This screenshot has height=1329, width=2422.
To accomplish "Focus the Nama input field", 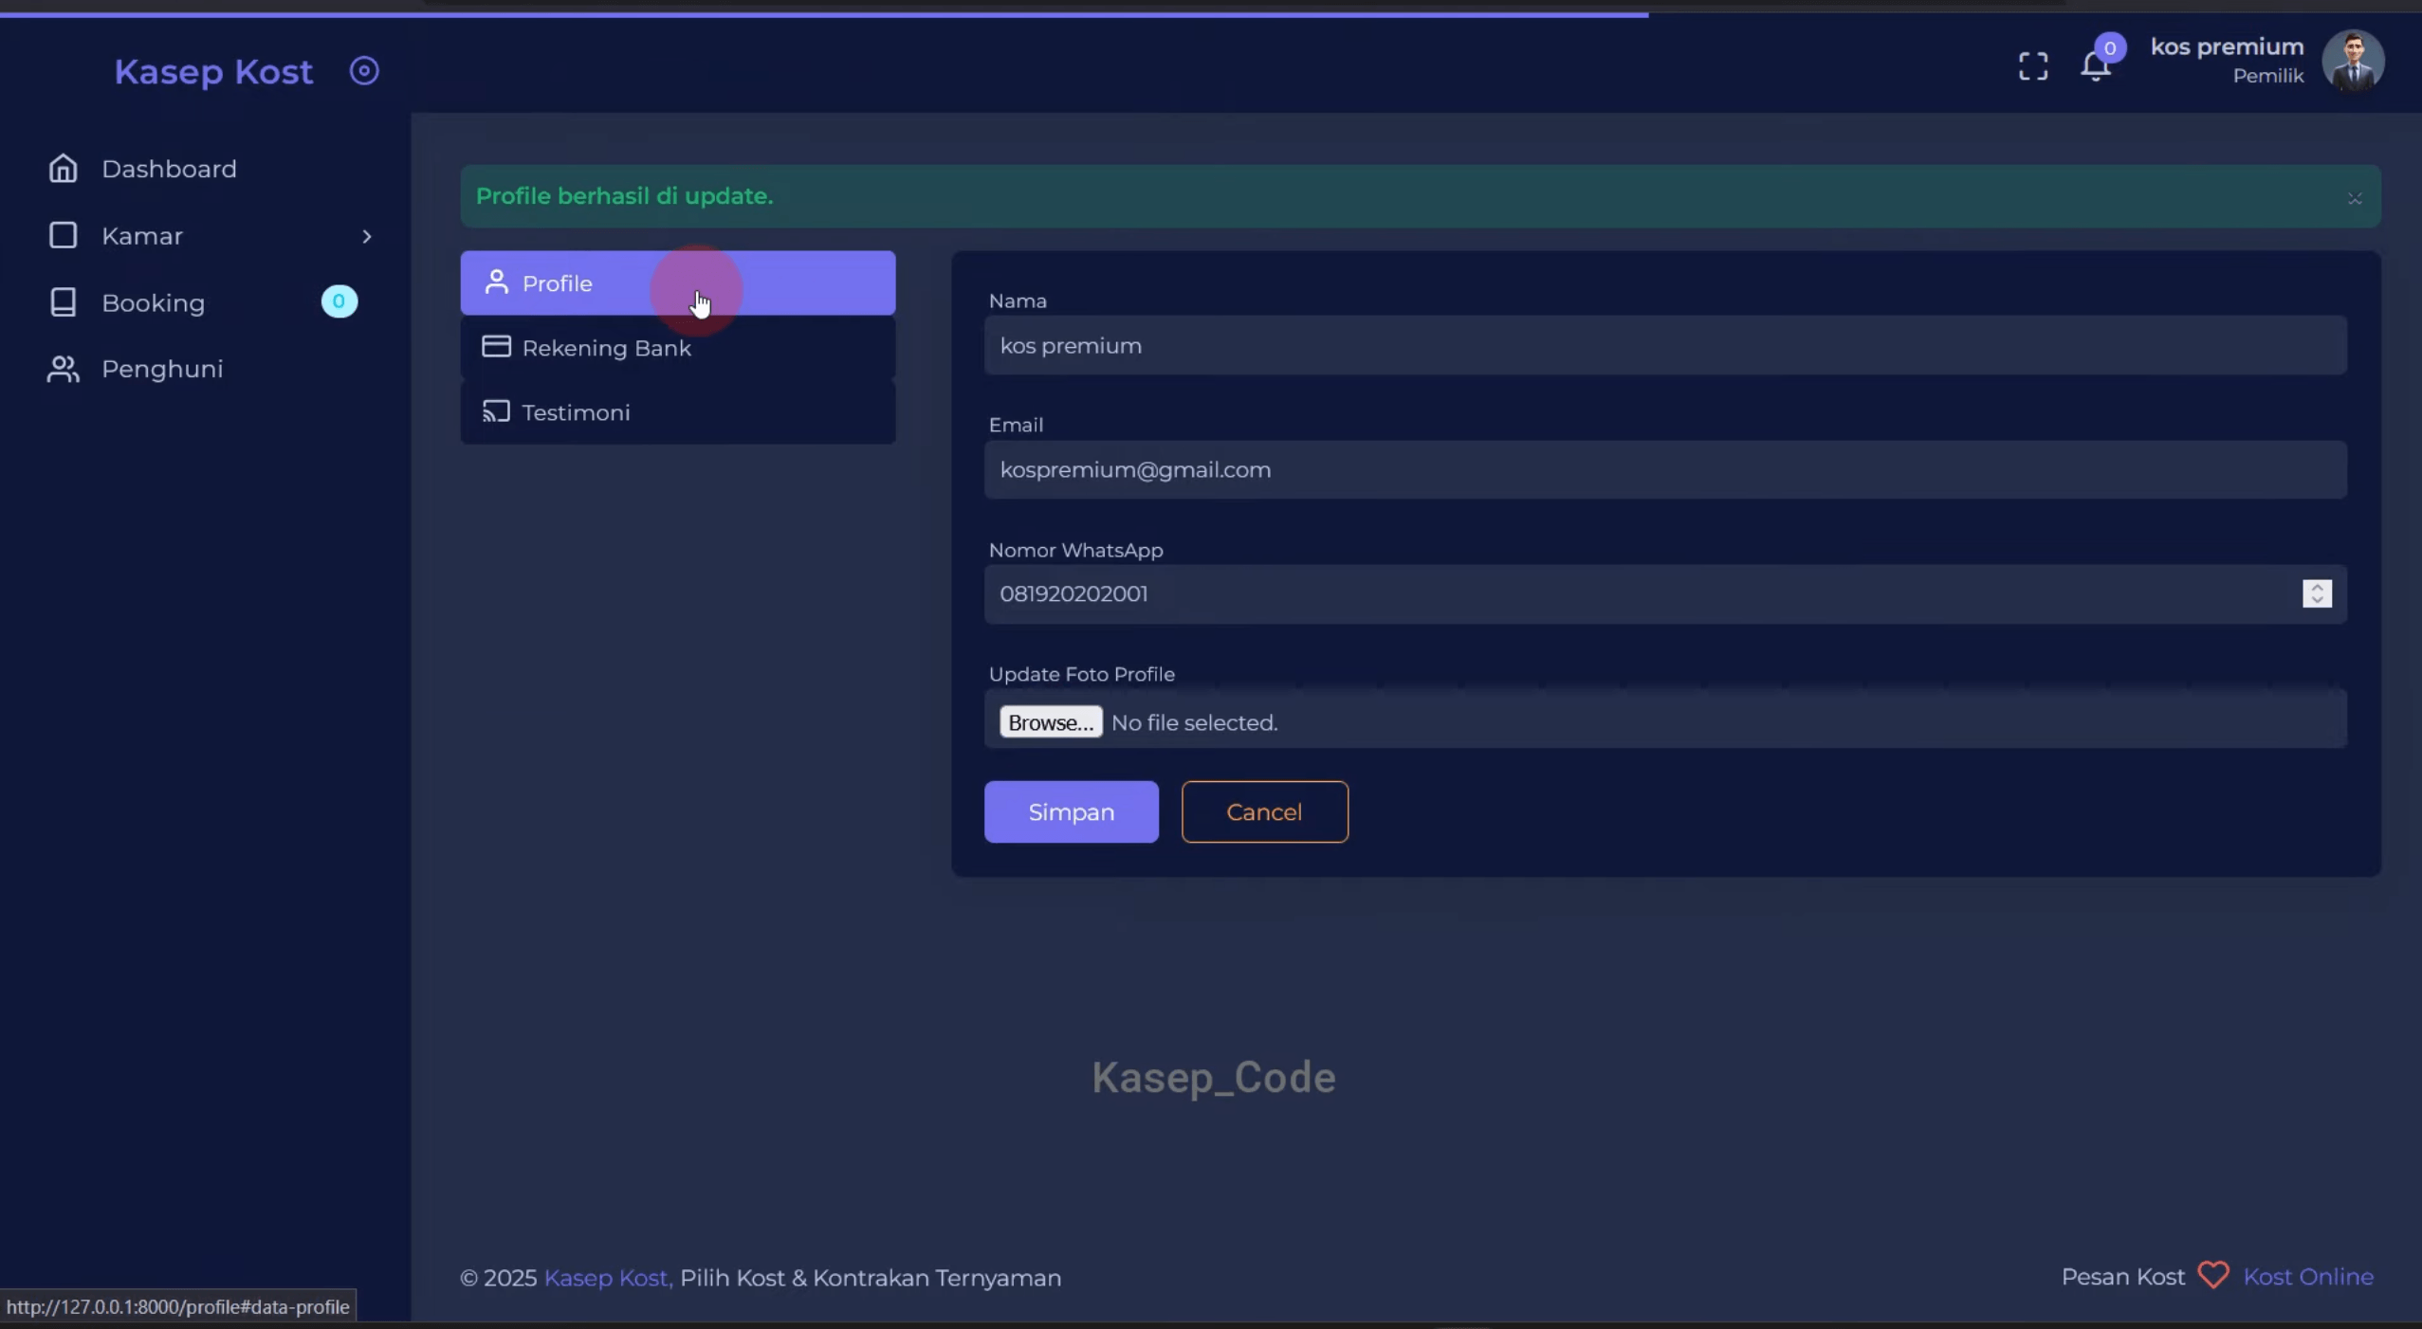I will point(1665,346).
